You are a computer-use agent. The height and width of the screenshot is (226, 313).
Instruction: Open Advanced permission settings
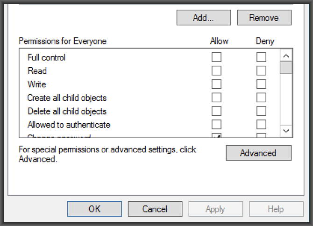click(x=258, y=153)
